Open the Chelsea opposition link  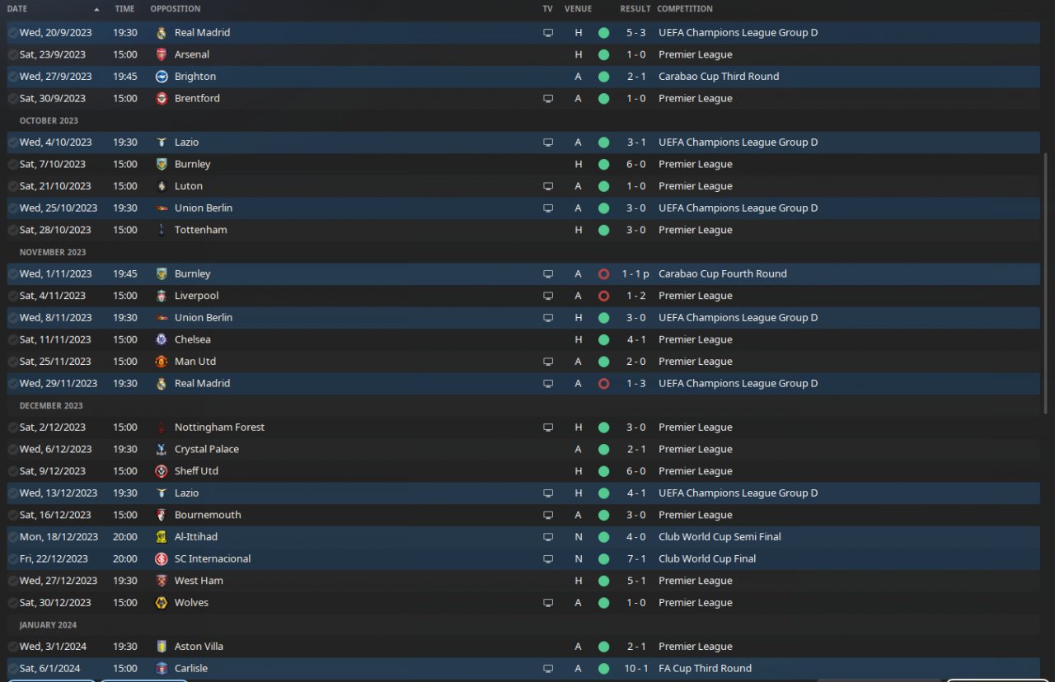pyautogui.click(x=192, y=339)
